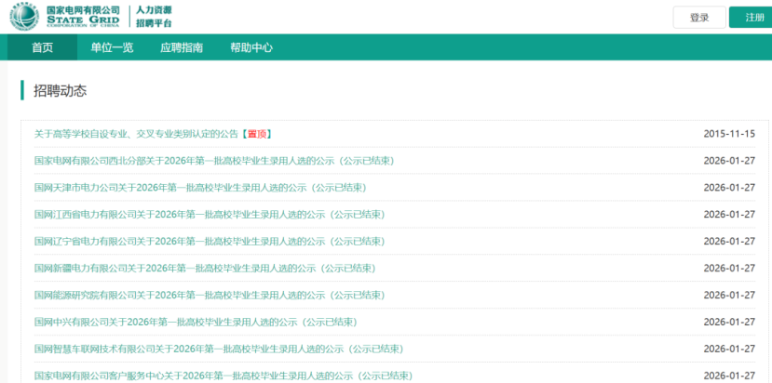Image resolution: width=772 pixels, height=383 pixels.
Task: Open the 国网能源研究院 notice link
Action: (210, 296)
